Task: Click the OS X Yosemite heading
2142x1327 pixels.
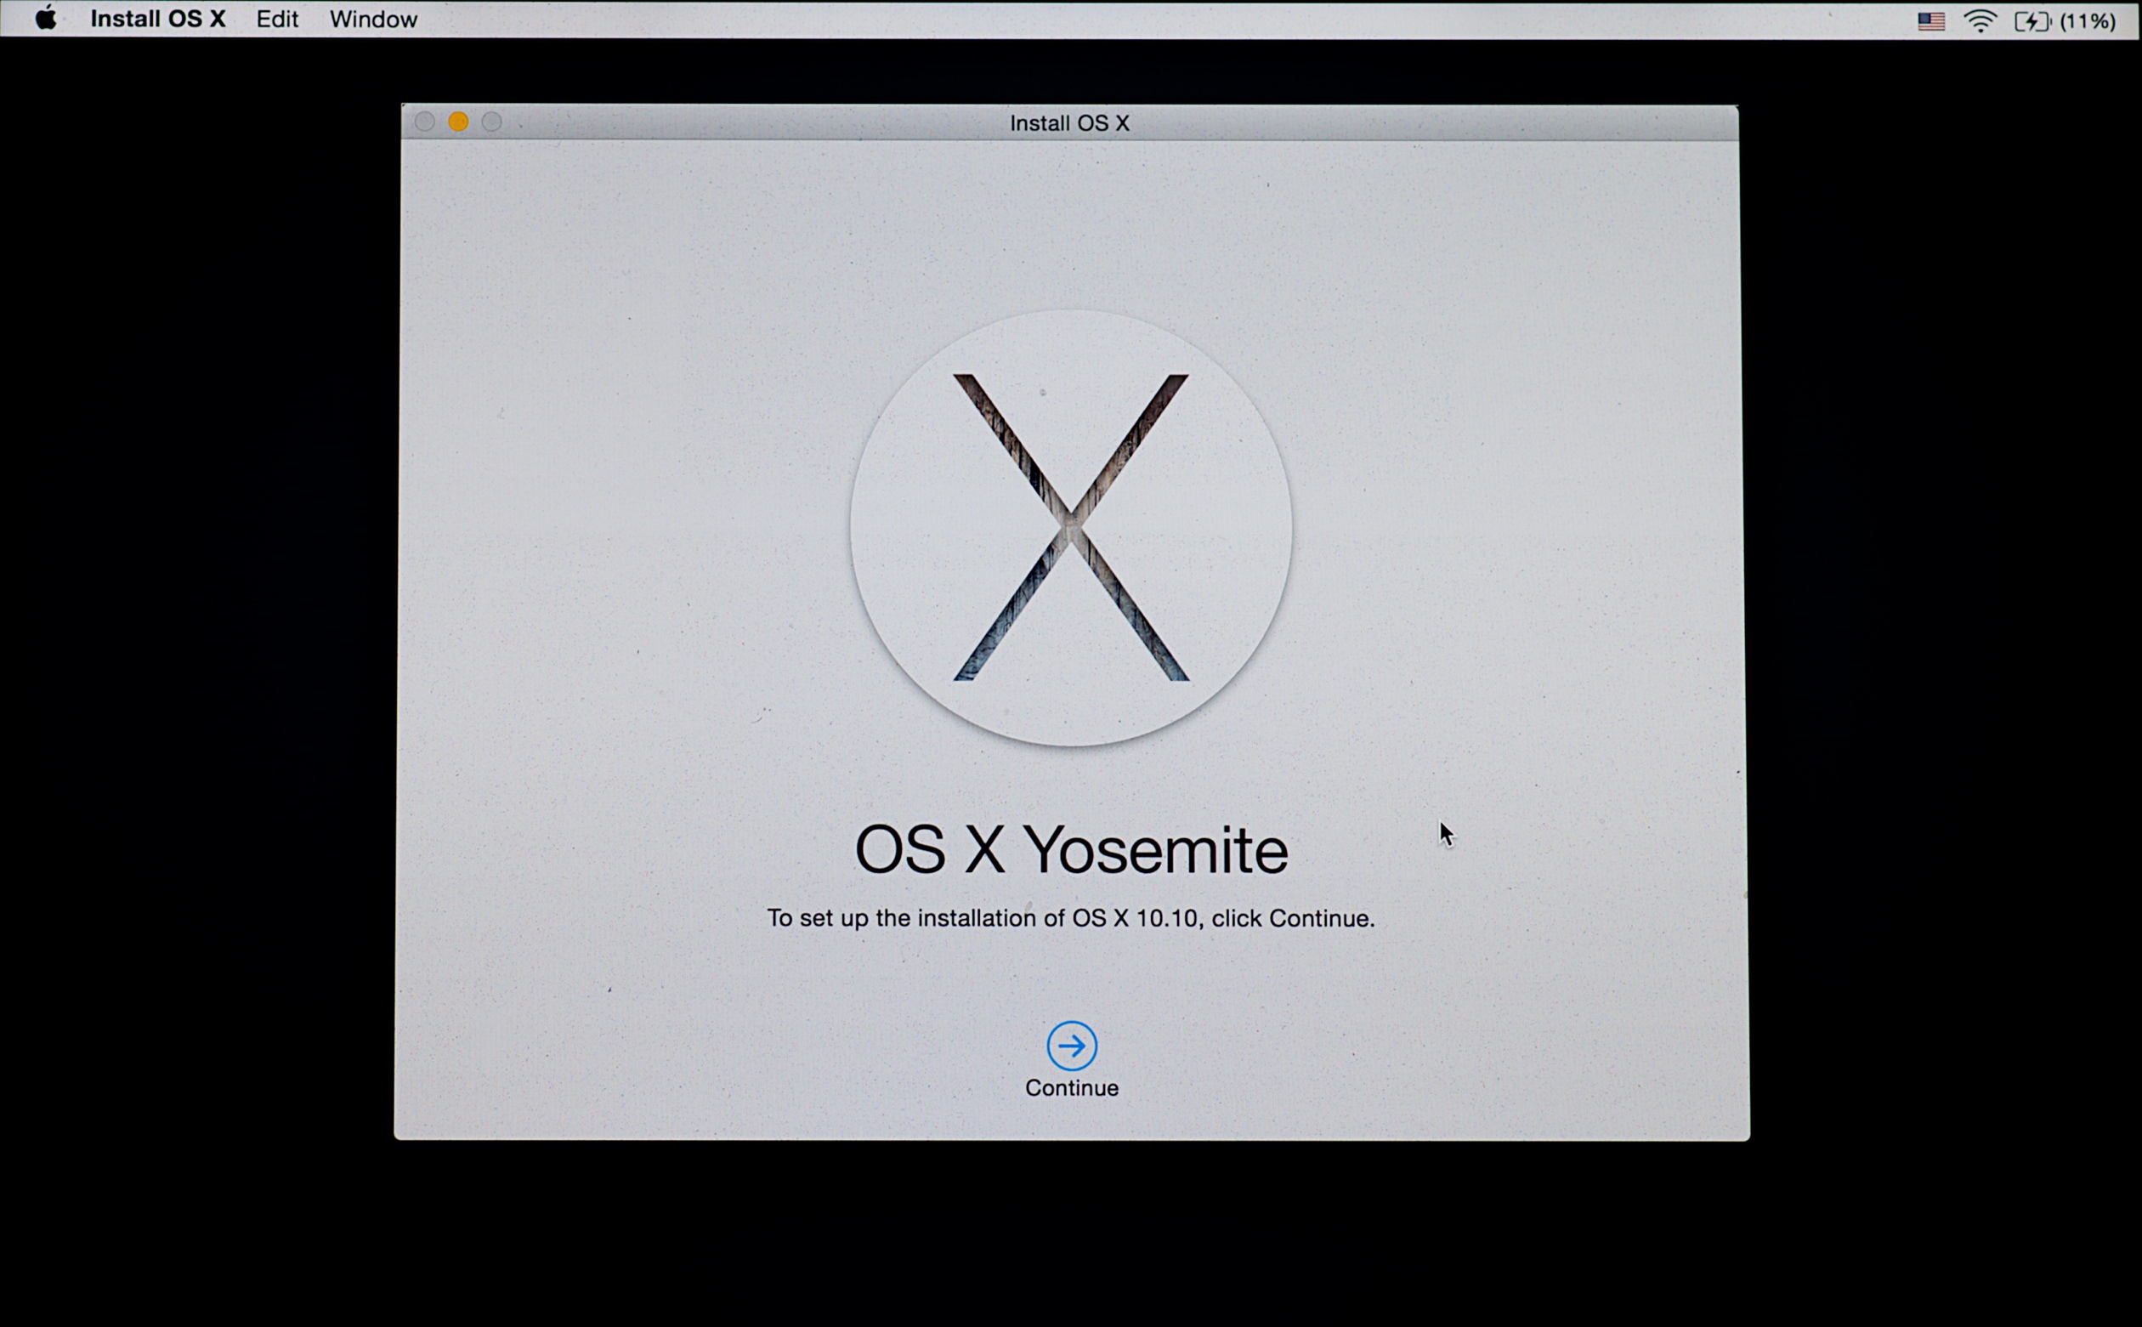Action: [x=1072, y=849]
